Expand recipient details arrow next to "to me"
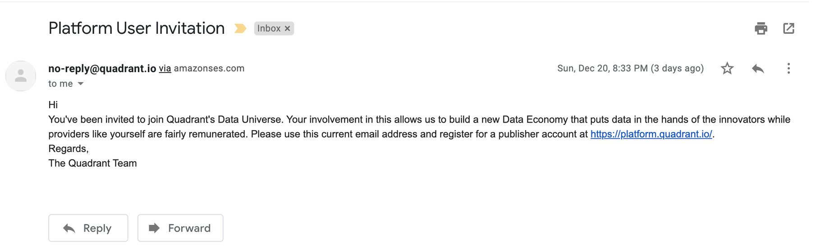The width and height of the screenshot is (821, 251). point(81,84)
